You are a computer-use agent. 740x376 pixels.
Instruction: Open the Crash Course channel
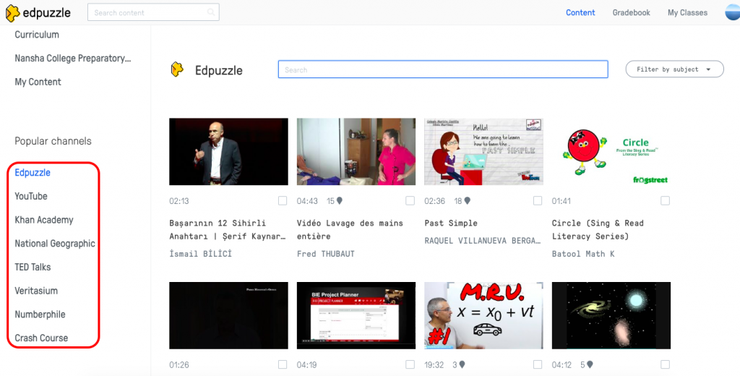(x=41, y=338)
